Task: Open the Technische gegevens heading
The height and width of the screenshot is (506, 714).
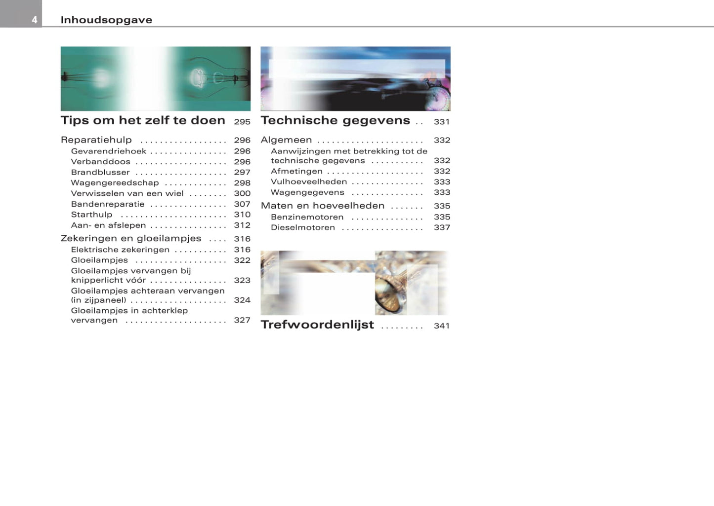Action: click(x=335, y=121)
